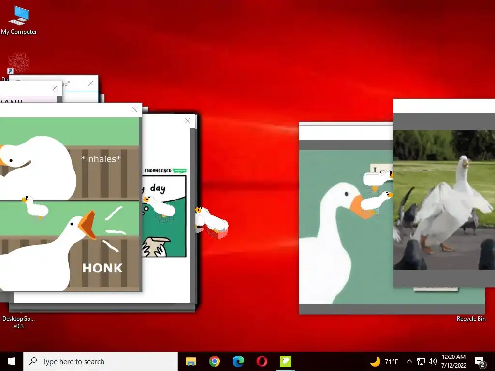Open the speaker volume tray icon
This screenshot has height=371, width=495.
click(433, 361)
